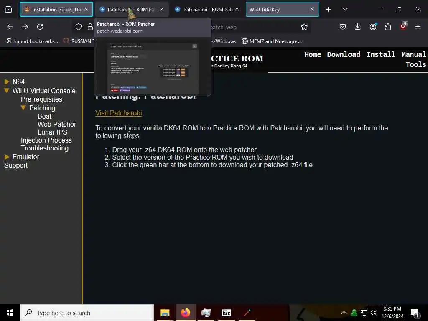Open the notification center icon

pyautogui.click(x=415, y=313)
